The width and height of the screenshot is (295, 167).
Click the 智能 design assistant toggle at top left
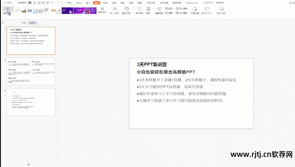click(x=7, y=11)
